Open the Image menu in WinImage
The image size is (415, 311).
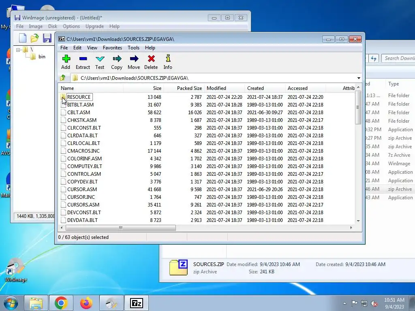coord(36,26)
